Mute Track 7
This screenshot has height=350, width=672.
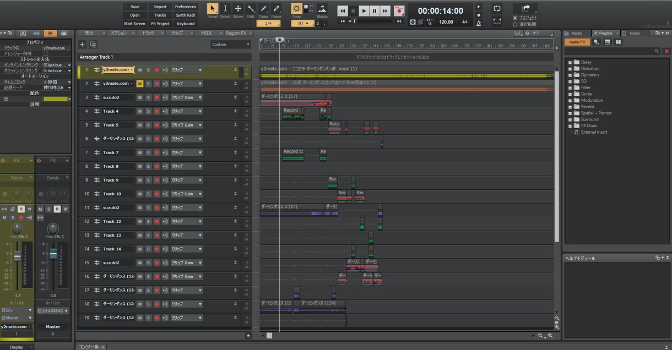[x=140, y=152]
